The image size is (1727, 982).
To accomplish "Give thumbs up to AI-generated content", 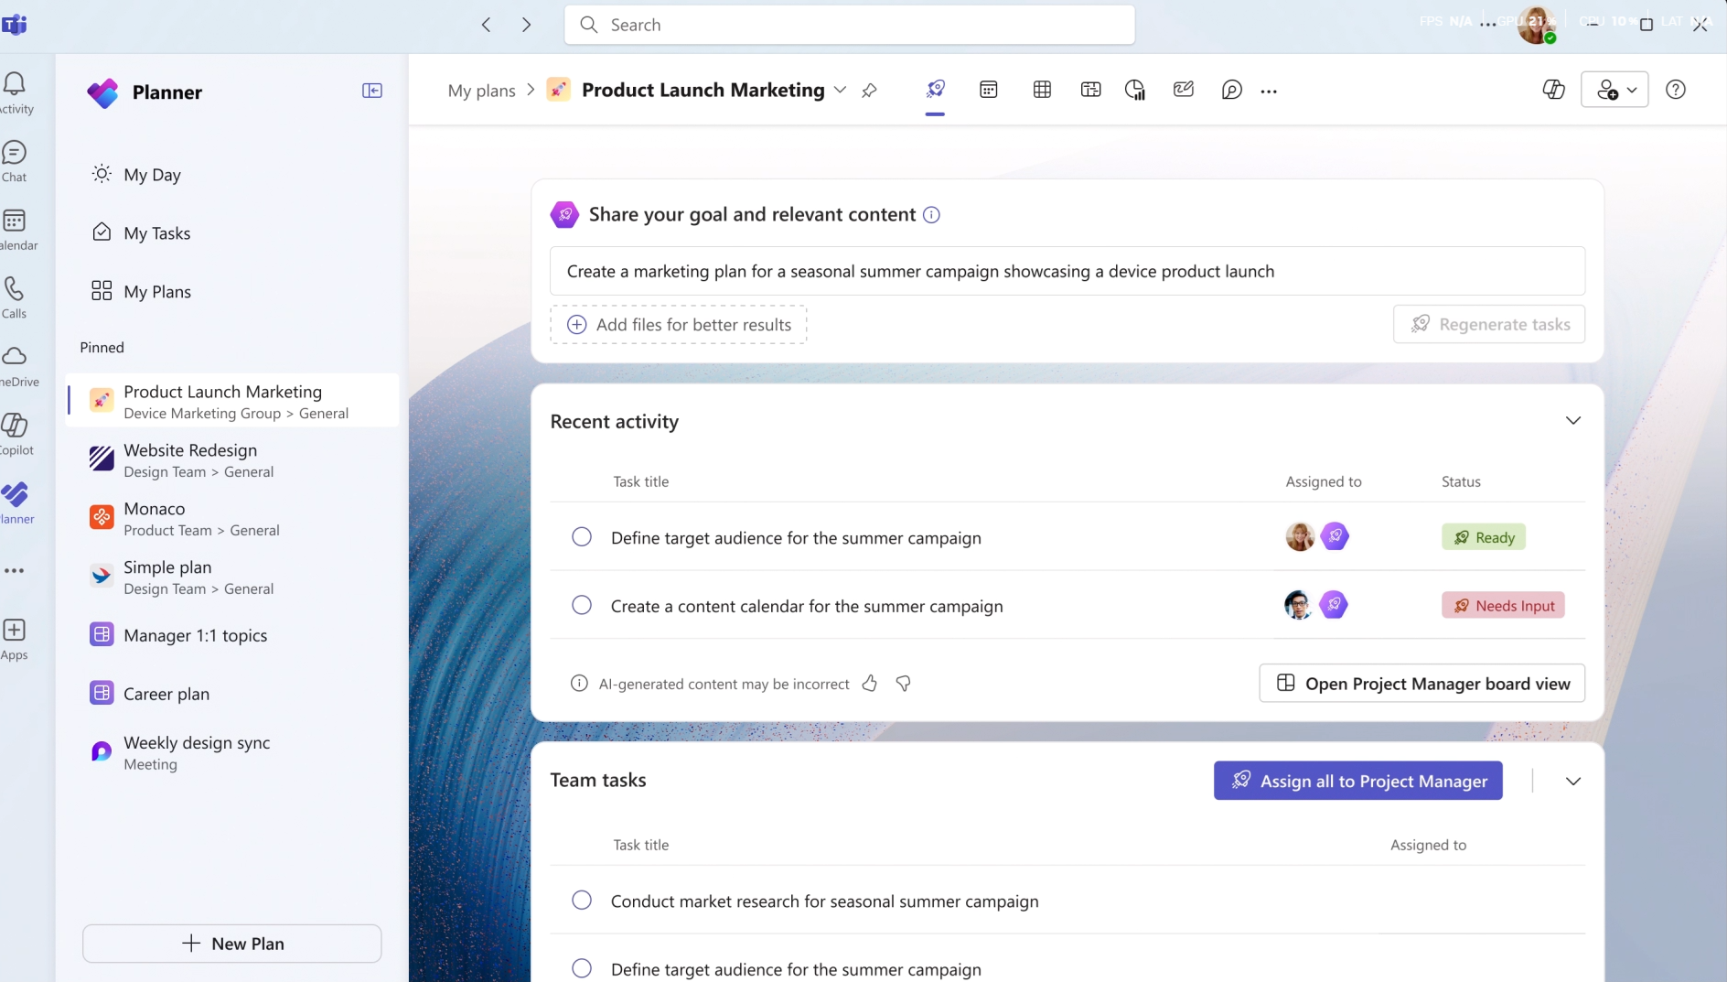I will 870,684.
